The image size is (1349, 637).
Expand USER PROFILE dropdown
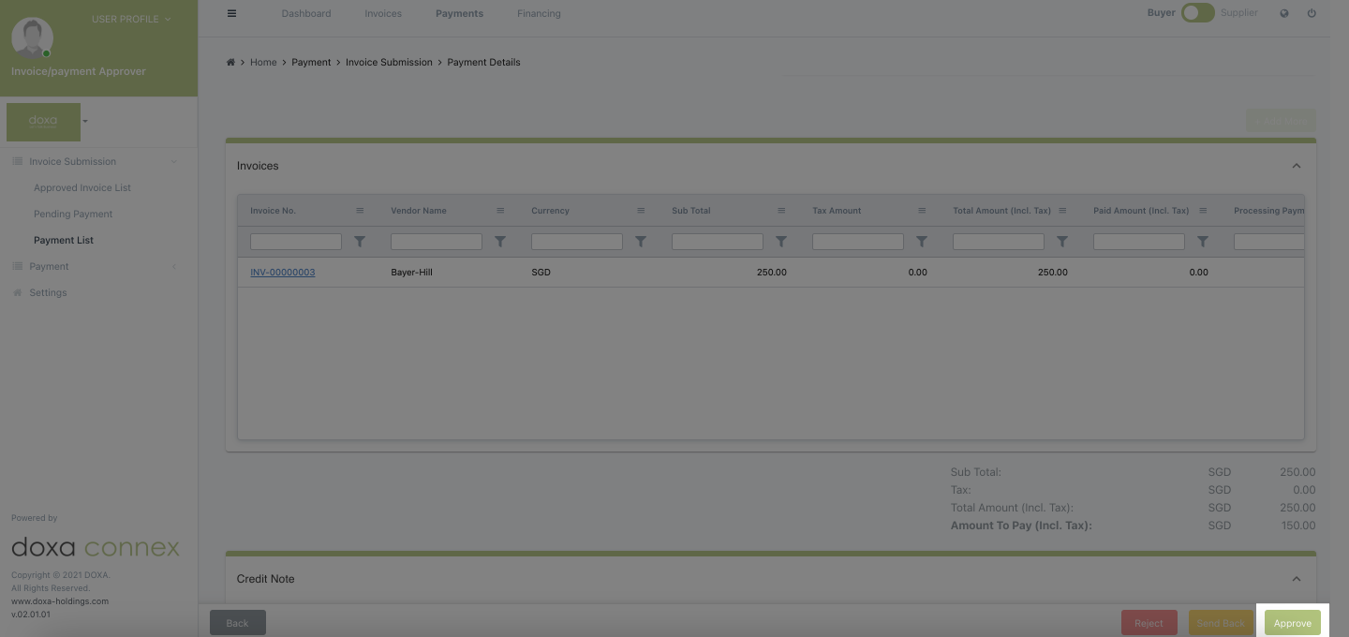point(131,19)
